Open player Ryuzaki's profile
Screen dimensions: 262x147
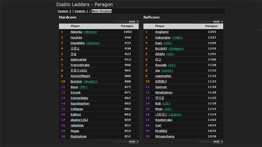coord(161,65)
